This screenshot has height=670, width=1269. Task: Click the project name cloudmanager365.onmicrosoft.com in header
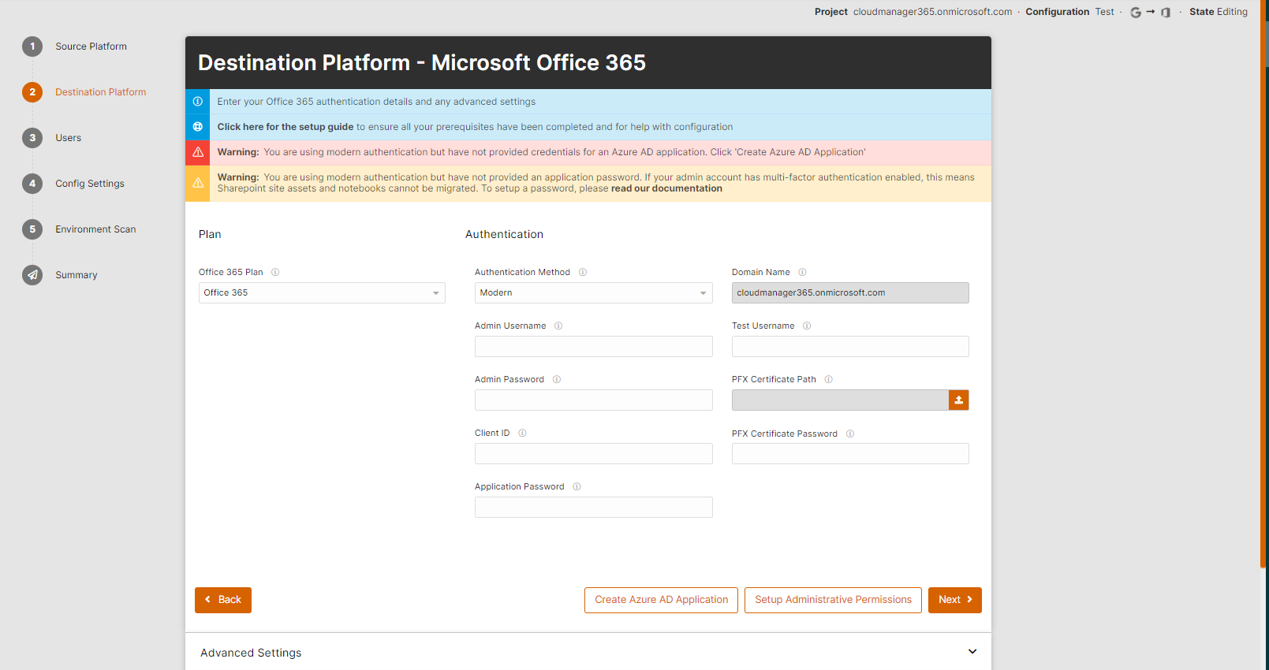point(932,12)
